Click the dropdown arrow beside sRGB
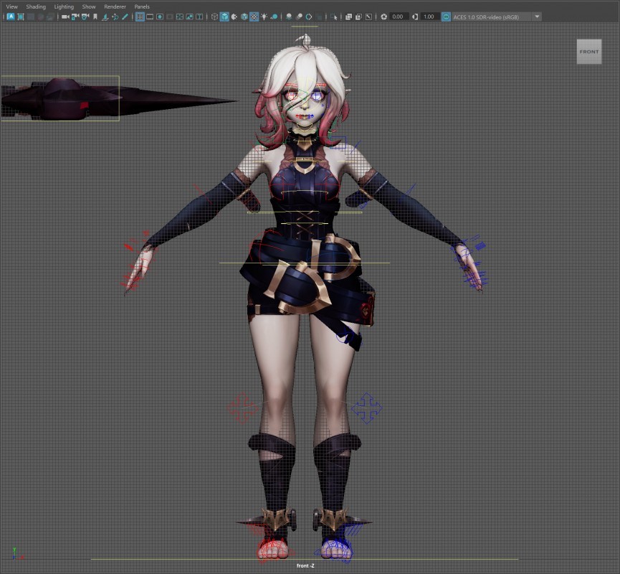Screen dimensions: 620x574 coord(537,17)
